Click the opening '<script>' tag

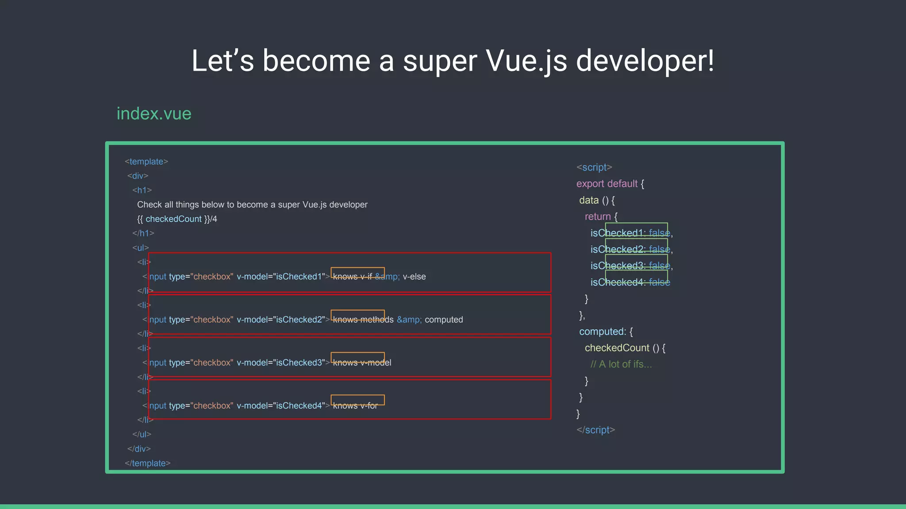pos(594,167)
